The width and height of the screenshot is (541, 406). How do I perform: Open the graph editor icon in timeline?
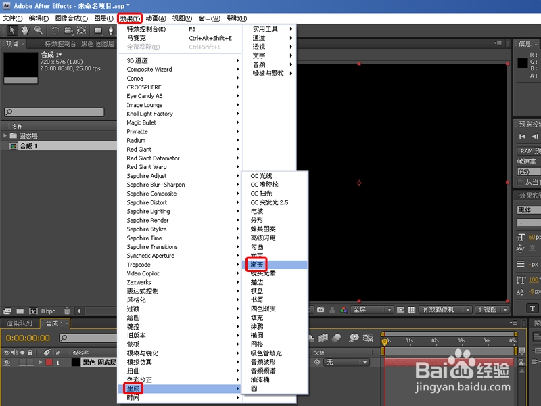(x=368, y=338)
